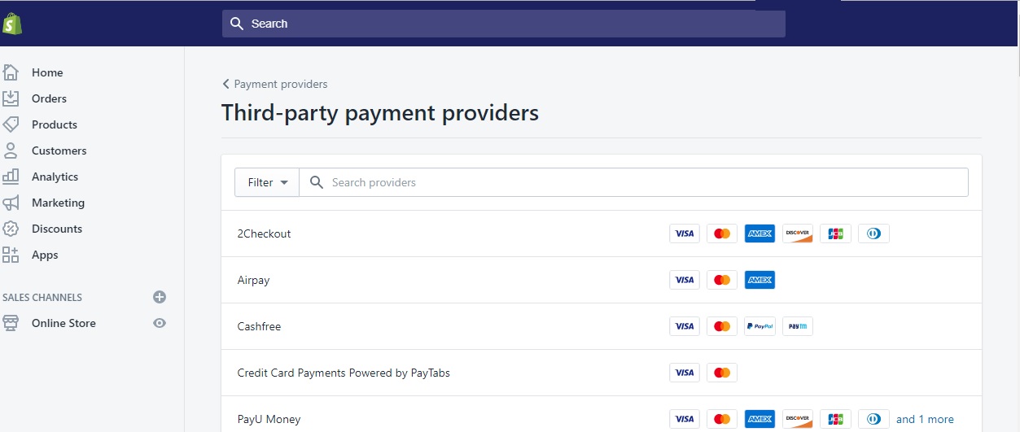
Task: Click the magnifier icon in top search bar
Action: tap(237, 24)
